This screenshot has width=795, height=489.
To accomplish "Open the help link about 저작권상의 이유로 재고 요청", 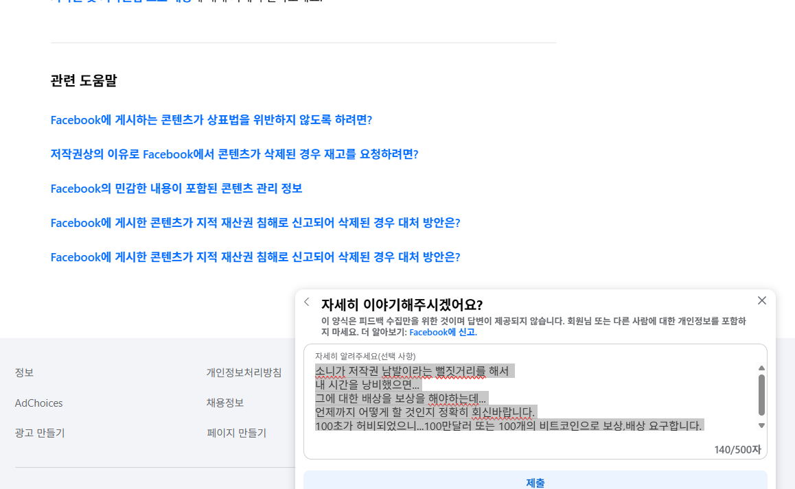I will (234, 154).
